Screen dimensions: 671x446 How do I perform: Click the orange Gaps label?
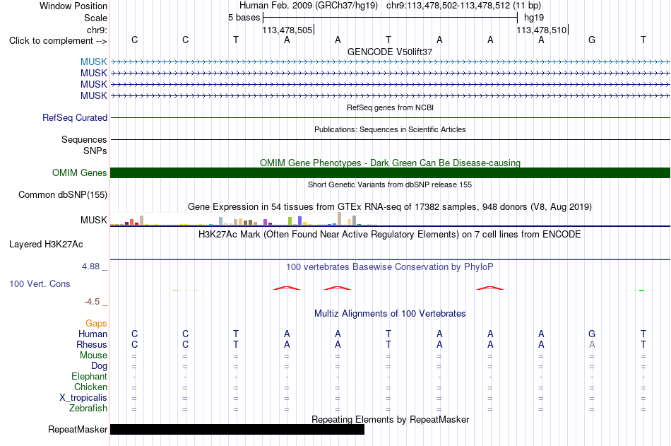click(x=96, y=324)
